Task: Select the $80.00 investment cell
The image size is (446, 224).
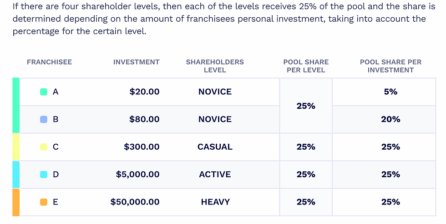Action: coord(145,119)
